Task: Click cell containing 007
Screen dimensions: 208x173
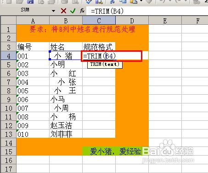Action: 33,108
